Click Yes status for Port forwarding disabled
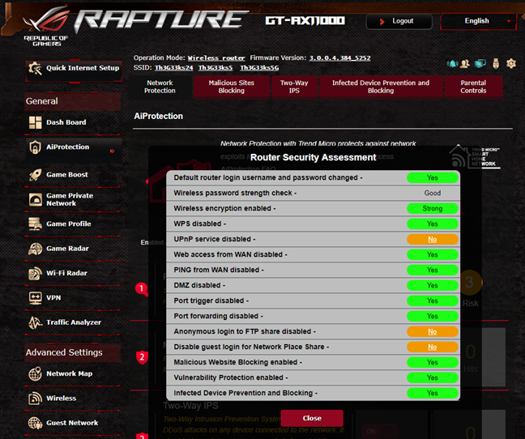The width and height of the screenshot is (525, 439). click(433, 316)
